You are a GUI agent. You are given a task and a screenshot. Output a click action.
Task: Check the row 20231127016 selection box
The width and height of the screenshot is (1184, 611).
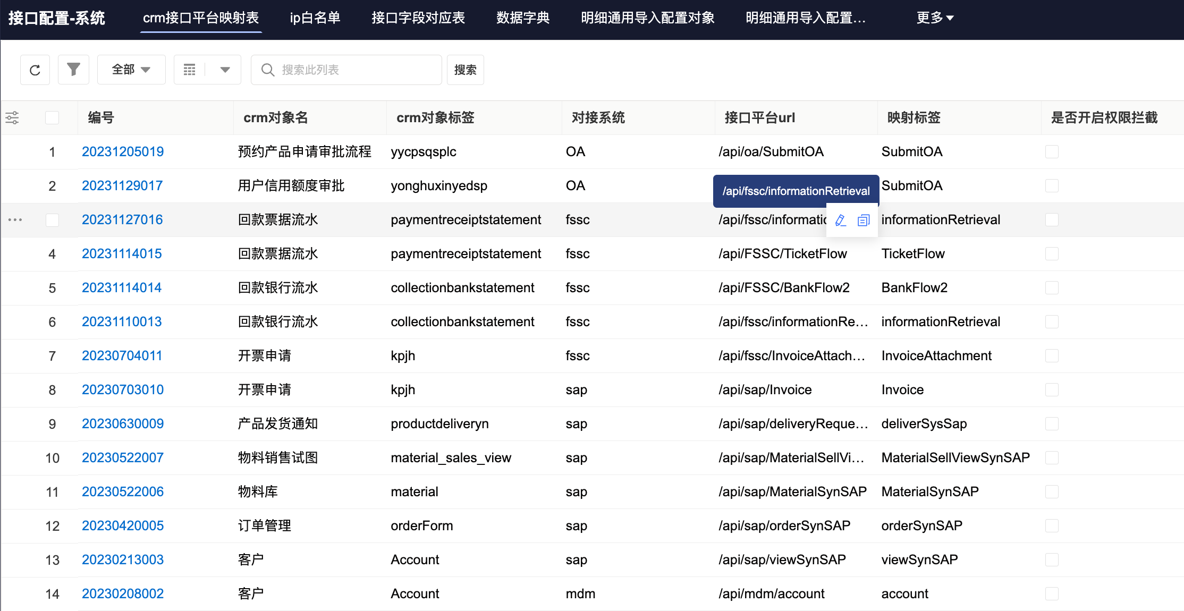pos(52,219)
